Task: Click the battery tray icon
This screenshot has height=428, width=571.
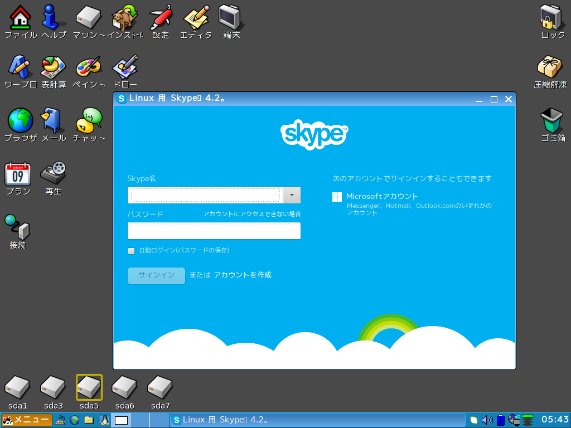Action: tap(501, 420)
